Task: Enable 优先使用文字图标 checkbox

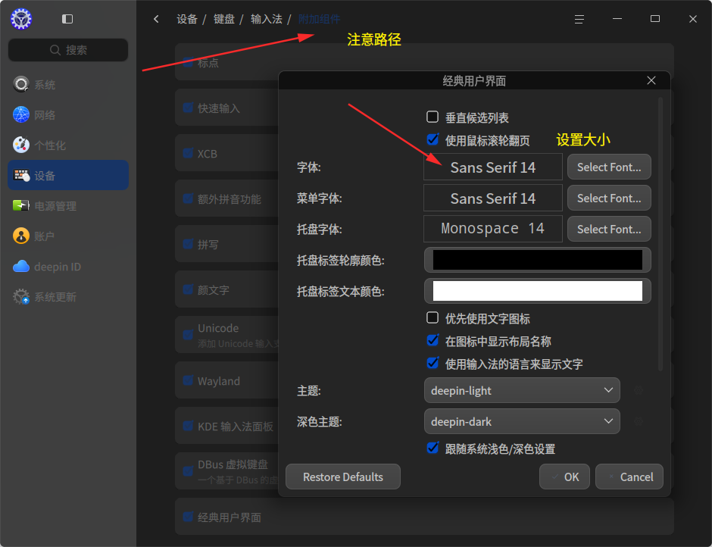Action: (433, 317)
